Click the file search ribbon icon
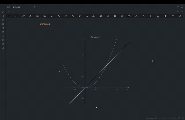Screen dimensions: 185x120 (x=3, y=16)
